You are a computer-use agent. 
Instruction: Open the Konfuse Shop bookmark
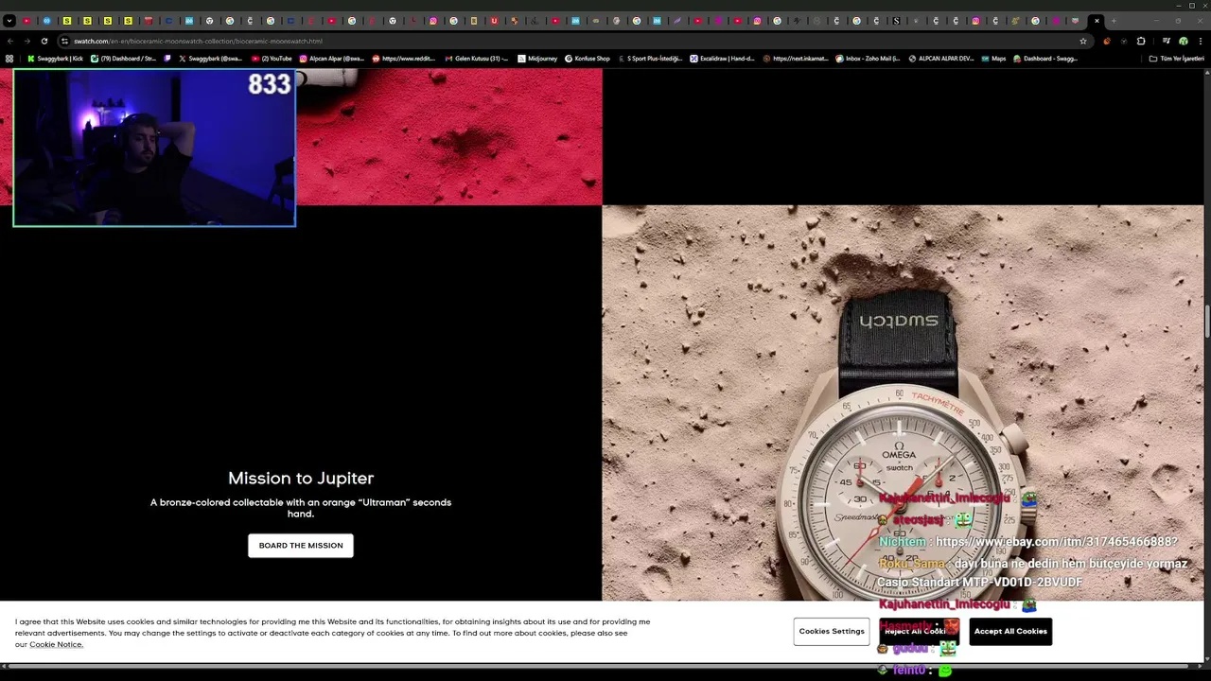[588, 59]
